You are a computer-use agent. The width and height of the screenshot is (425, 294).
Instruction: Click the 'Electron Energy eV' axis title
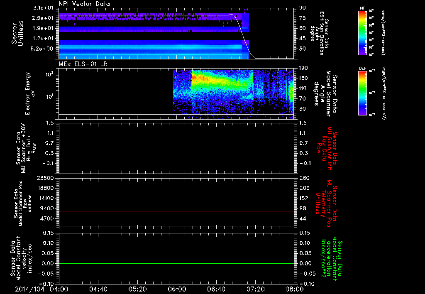pyautogui.click(x=30, y=93)
